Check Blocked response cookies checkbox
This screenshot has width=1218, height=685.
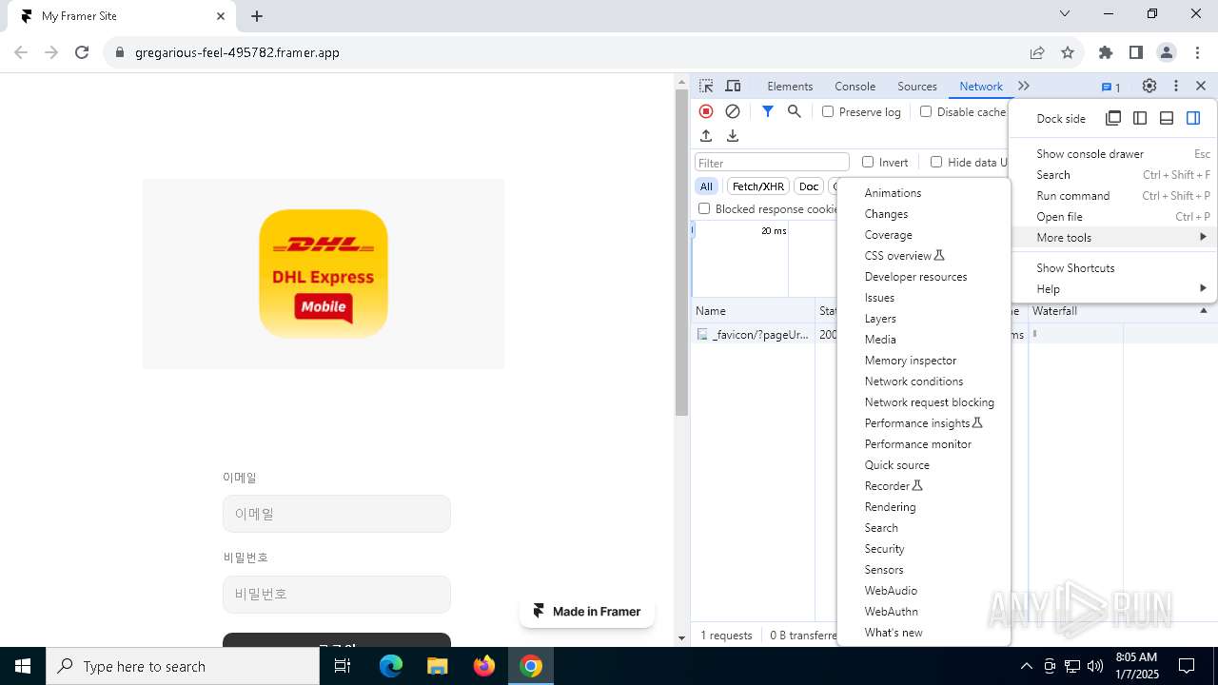704,208
